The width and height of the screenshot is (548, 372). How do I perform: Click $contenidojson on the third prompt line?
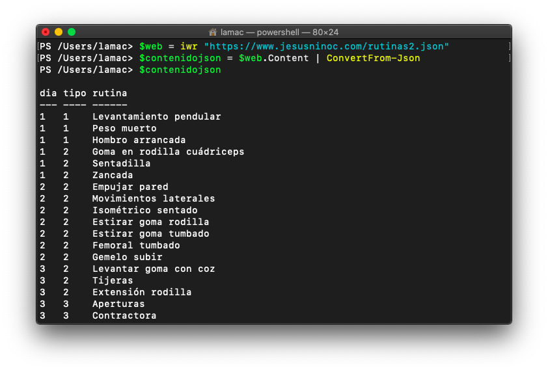(x=180, y=70)
